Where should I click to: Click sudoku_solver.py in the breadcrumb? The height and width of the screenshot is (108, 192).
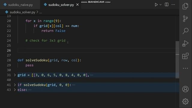pyautogui.click(x=22, y=12)
